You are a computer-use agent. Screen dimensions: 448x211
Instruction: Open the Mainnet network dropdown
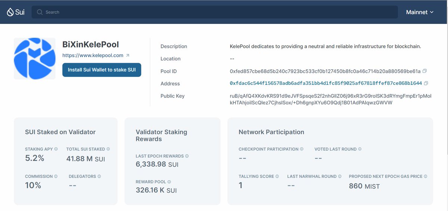click(420, 12)
